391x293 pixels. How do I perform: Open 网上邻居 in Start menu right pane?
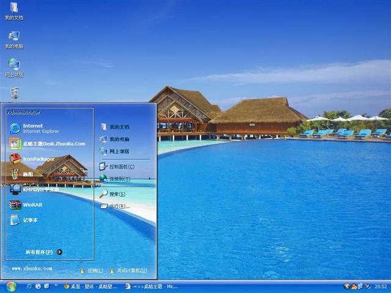tap(114, 151)
